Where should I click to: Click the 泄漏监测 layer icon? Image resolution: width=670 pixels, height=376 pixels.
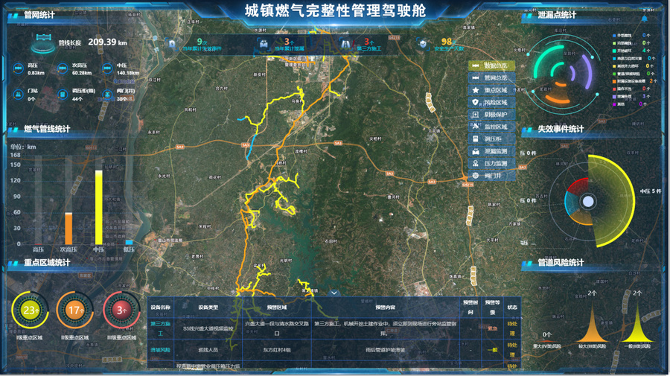[476, 151]
